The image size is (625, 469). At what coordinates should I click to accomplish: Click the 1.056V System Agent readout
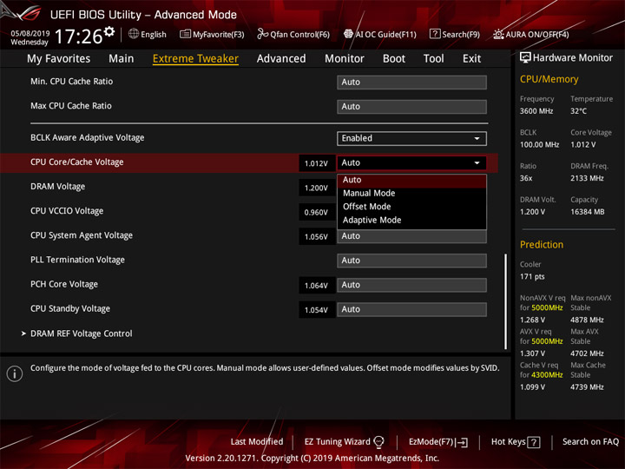click(317, 236)
